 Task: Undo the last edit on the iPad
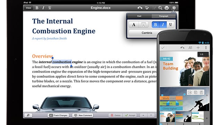point(140,8)
